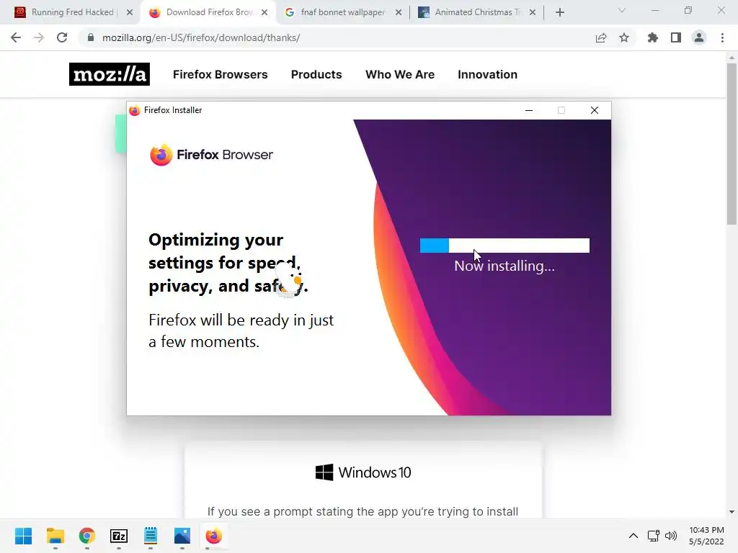Close the Animated Christmas tab
This screenshot has height=553, width=738.
(x=533, y=12)
